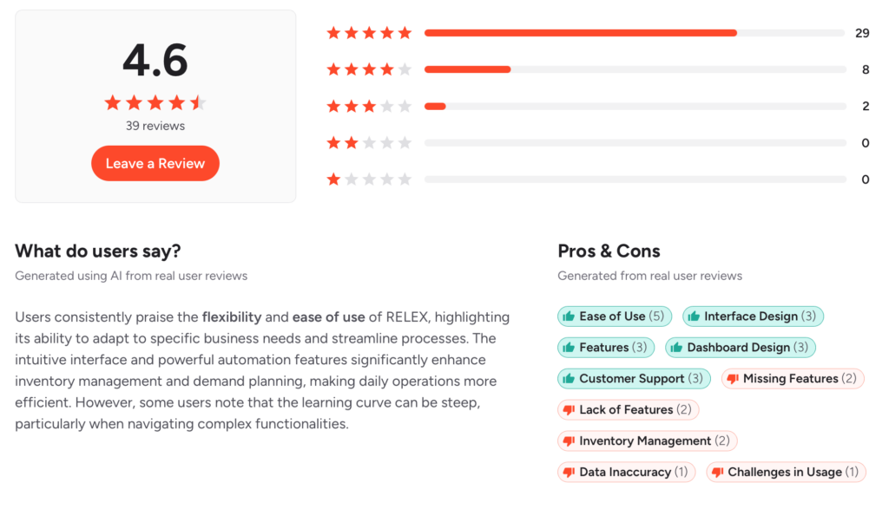The image size is (889, 509).
Task: Select the Lack of Features con tag
Action: pos(629,409)
